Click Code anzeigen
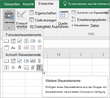This screenshot has width=110, height=98. (43, 20)
